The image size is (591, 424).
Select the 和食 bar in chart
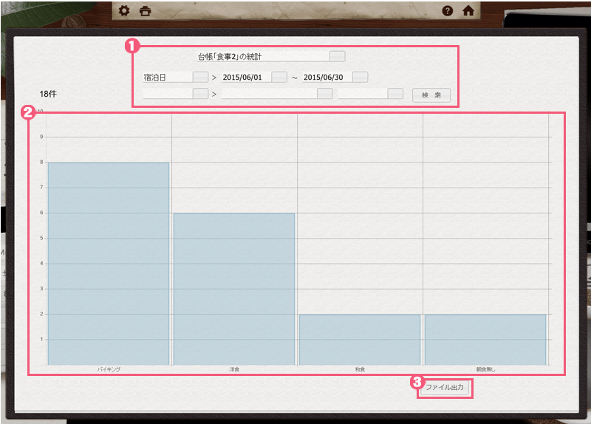(360, 340)
